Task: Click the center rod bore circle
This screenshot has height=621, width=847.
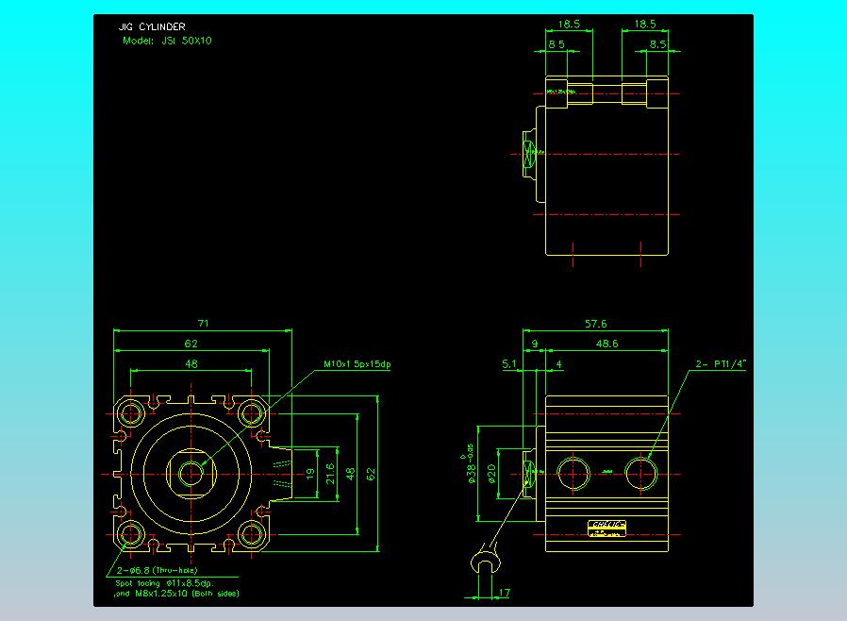Action: pos(191,473)
